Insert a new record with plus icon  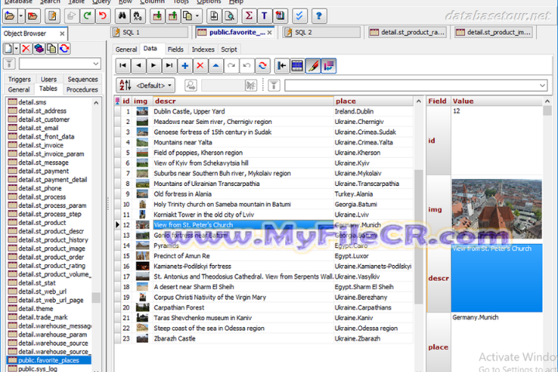(184, 66)
